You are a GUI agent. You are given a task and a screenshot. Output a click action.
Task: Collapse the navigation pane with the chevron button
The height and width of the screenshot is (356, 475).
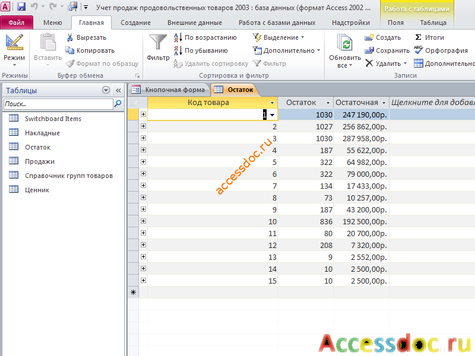(118, 90)
